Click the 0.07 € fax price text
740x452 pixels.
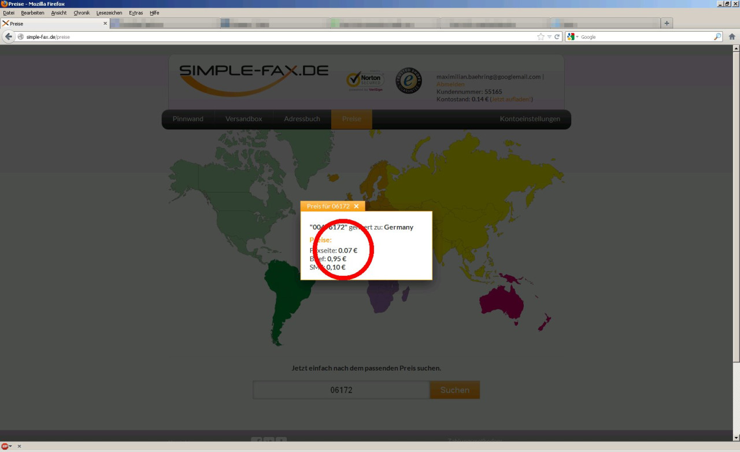click(347, 250)
